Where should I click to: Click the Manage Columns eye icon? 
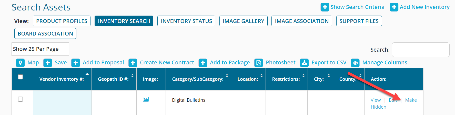tap(355, 63)
